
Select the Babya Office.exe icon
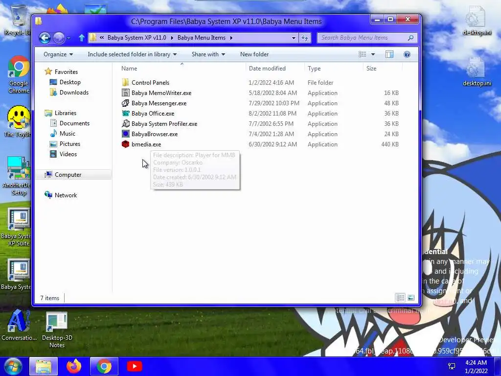click(126, 113)
